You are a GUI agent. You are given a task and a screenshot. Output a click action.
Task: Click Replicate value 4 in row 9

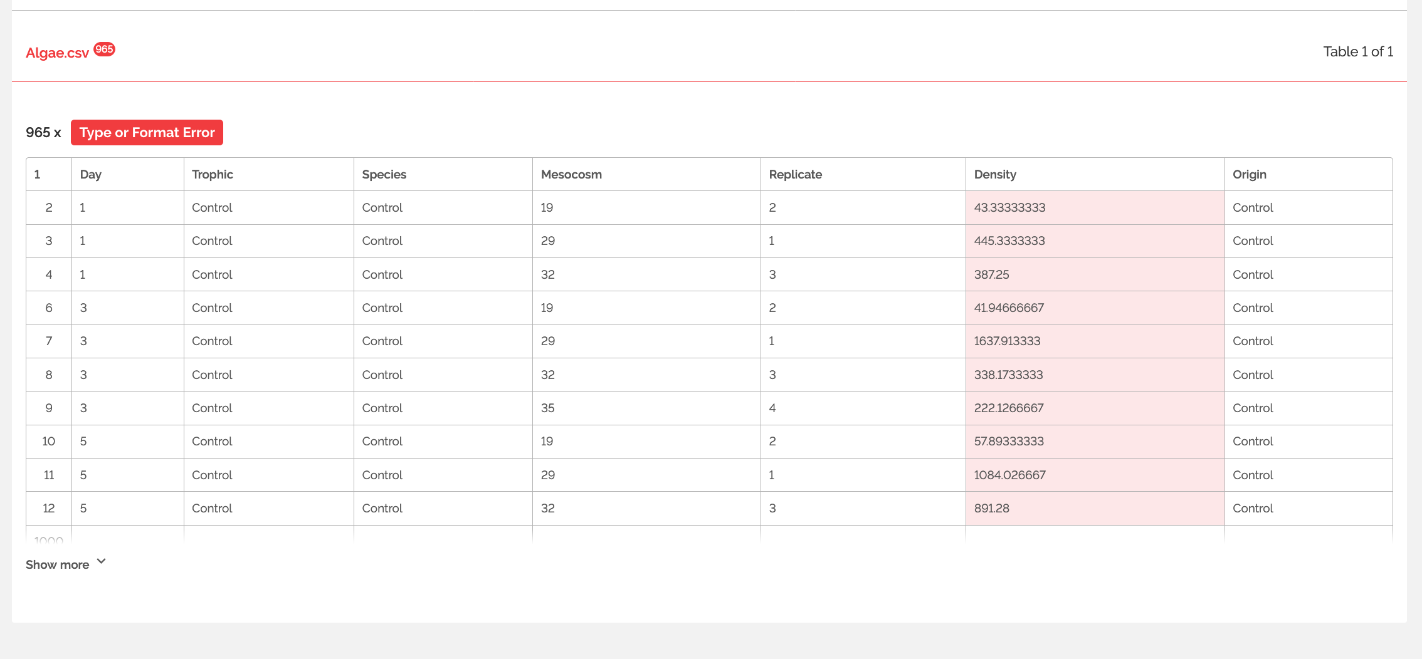pyautogui.click(x=863, y=408)
